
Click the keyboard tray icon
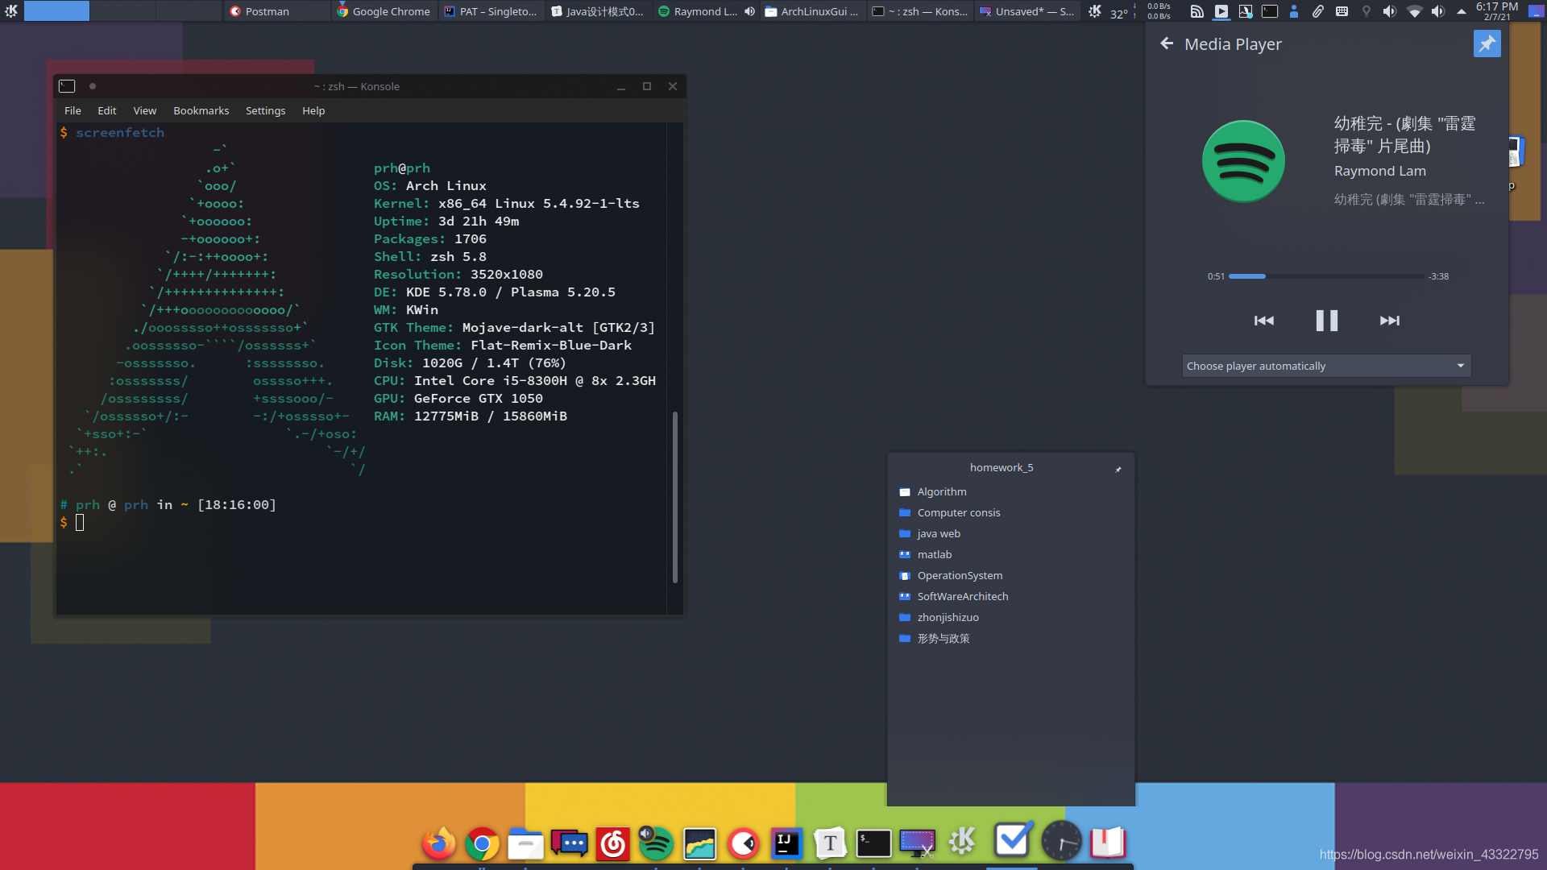tap(1342, 11)
